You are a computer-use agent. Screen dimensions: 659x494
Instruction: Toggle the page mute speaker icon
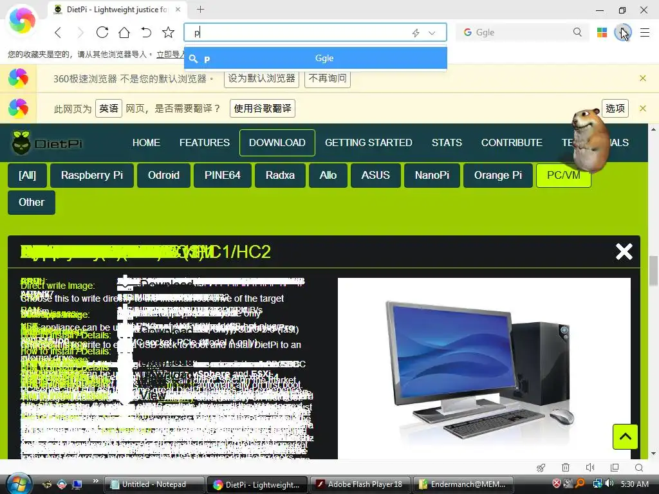coord(590,468)
